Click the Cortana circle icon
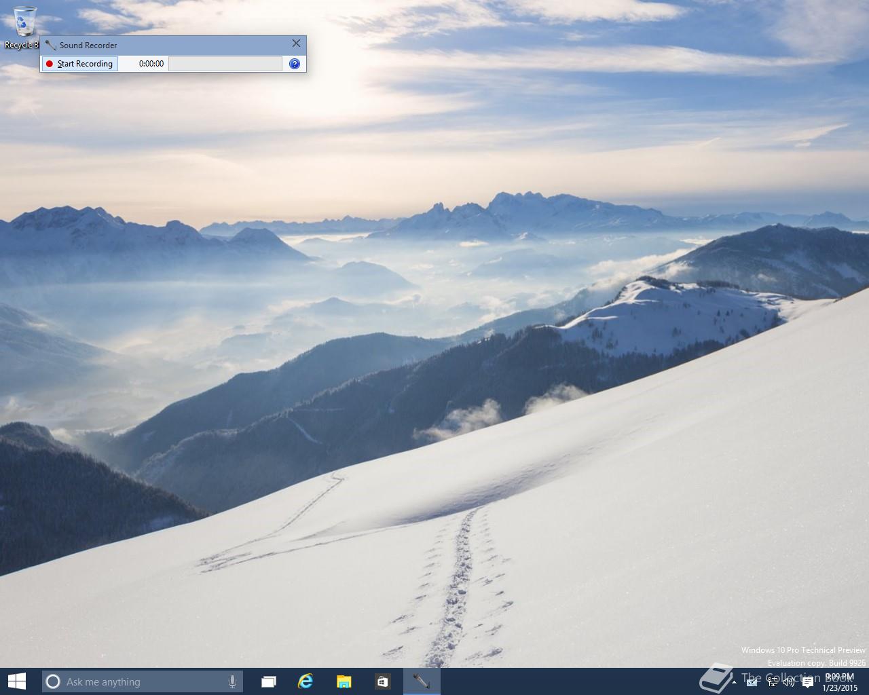869x695 pixels. pos(53,681)
